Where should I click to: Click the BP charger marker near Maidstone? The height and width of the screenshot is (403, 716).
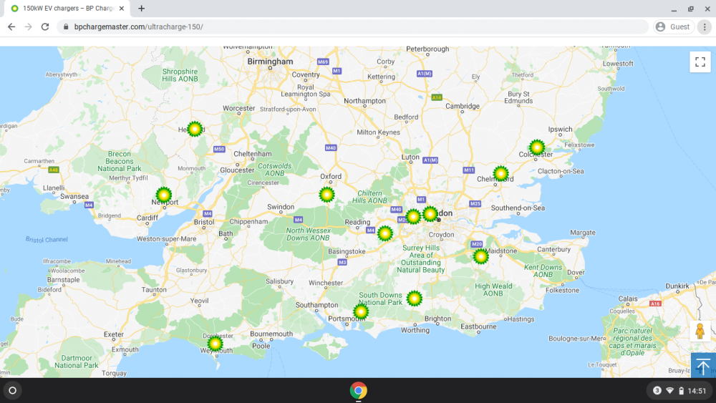click(x=481, y=256)
